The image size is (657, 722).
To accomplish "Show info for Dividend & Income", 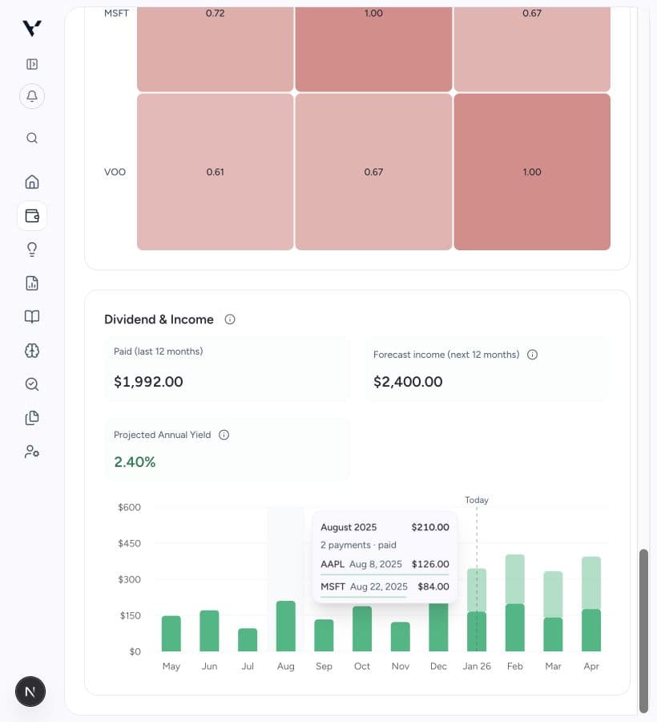I will click(230, 319).
